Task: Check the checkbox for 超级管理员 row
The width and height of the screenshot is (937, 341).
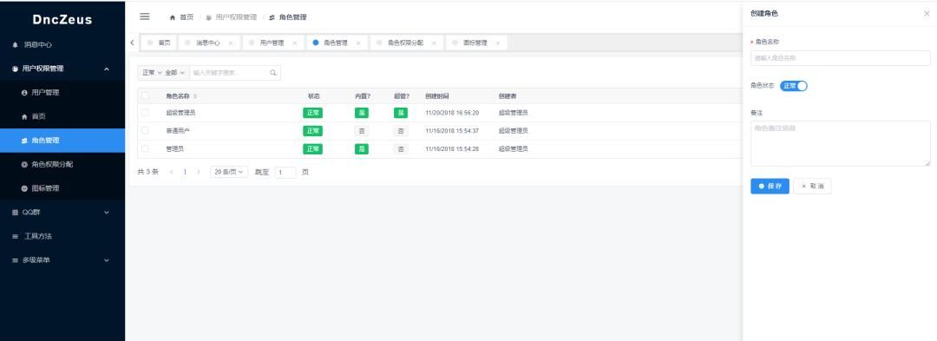Action: click(x=145, y=112)
